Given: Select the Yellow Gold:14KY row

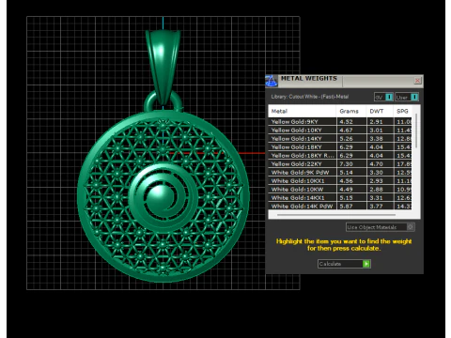Looking at the screenshot, I should coord(340,139).
